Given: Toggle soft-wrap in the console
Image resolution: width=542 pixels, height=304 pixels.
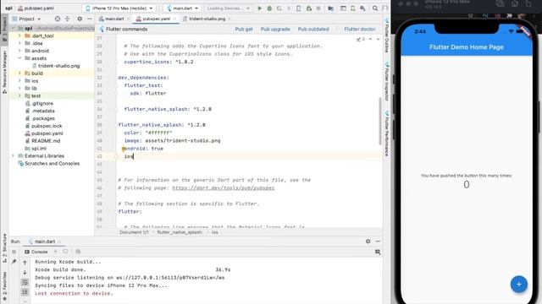Looking at the screenshot, I should click(x=25, y=282).
